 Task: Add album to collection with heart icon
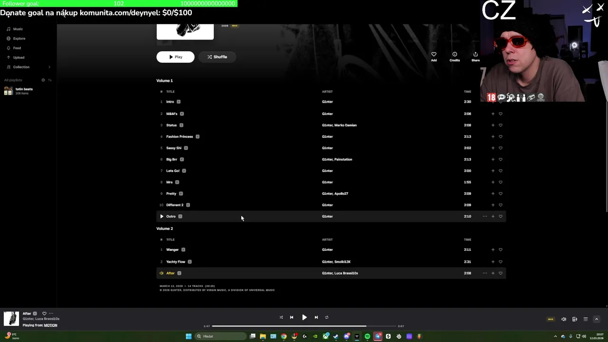tap(434, 57)
